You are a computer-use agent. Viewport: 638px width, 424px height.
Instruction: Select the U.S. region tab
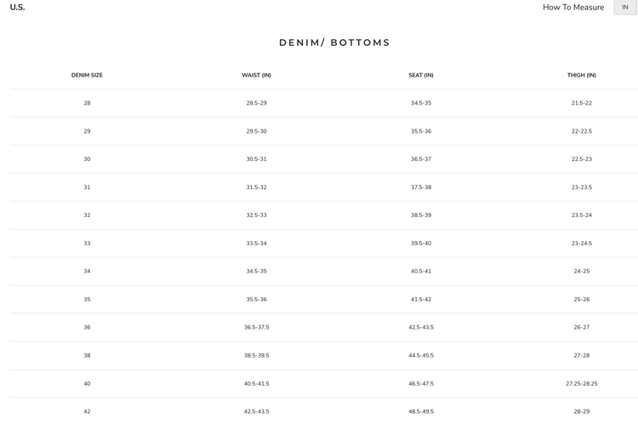point(18,8)
